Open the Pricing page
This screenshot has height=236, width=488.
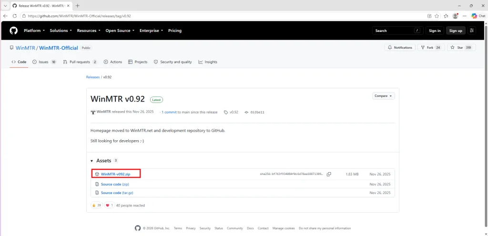[x=175, y=31]
